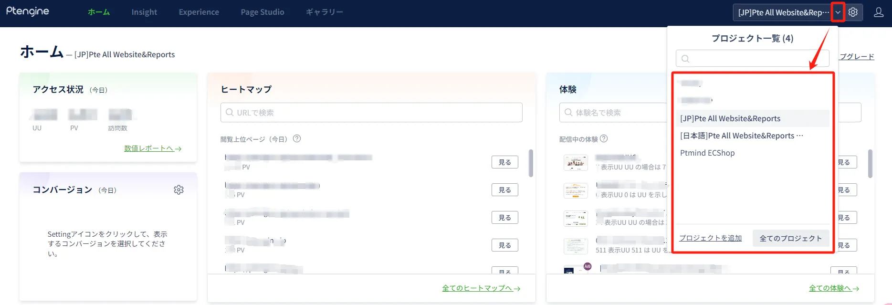Image resolution: width=892 pixels, height=305 pixels.
Task: Click the Ptengine logo
Action: [x=28, y=11]
